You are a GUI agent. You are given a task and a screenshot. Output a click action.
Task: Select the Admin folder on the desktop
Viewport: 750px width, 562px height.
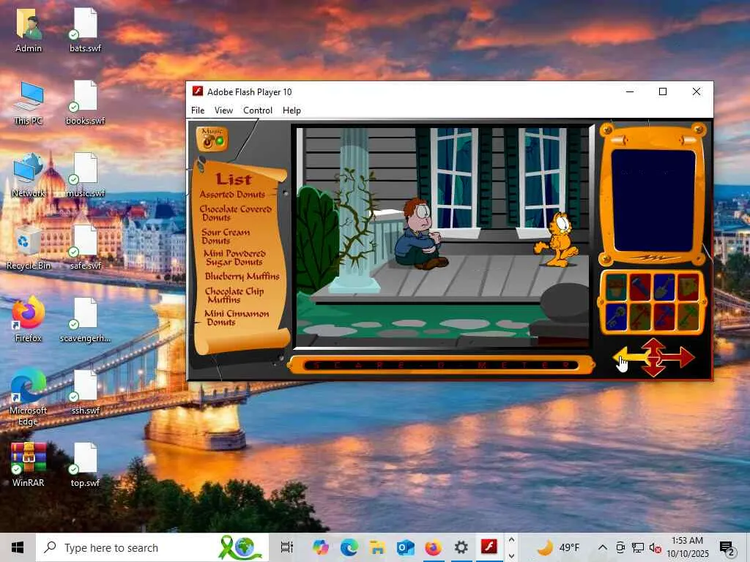point(29,29)
